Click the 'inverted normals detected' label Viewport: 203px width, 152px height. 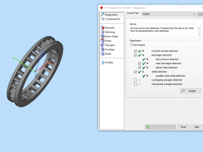pyautogui.click(x=165, y=51)
